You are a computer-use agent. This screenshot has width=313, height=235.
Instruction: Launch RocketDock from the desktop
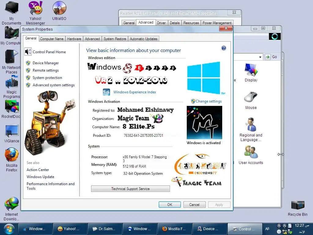pos(11,109)
